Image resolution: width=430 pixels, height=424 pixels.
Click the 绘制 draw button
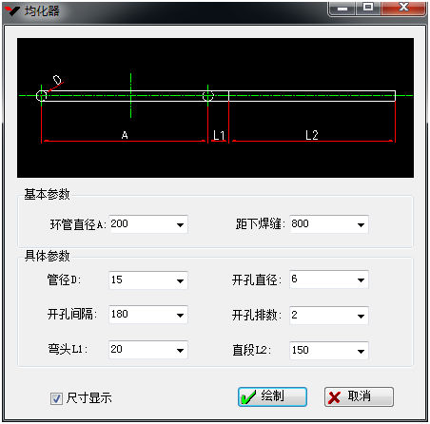pyautogui.click(x=272, y=396)
